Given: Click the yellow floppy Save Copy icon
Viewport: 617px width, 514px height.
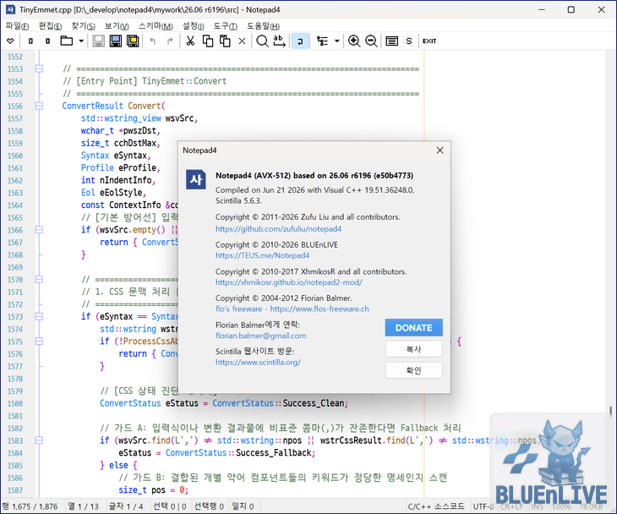Looking at the screenshot, I should (133, 41).
